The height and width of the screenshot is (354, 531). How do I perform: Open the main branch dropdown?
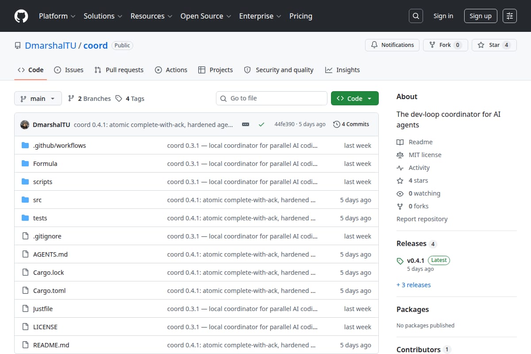tap(38, 99)
